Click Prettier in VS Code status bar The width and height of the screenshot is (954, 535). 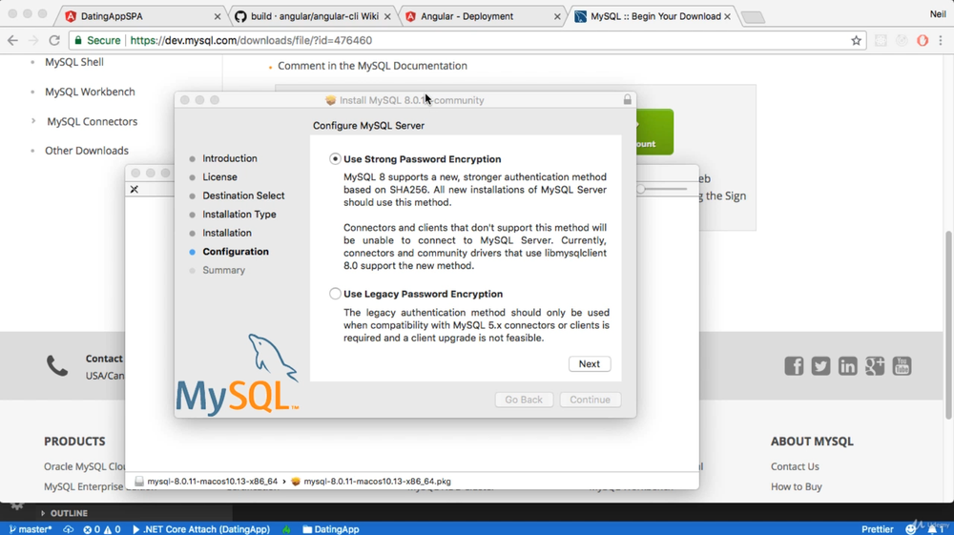[x=878, y=529]
